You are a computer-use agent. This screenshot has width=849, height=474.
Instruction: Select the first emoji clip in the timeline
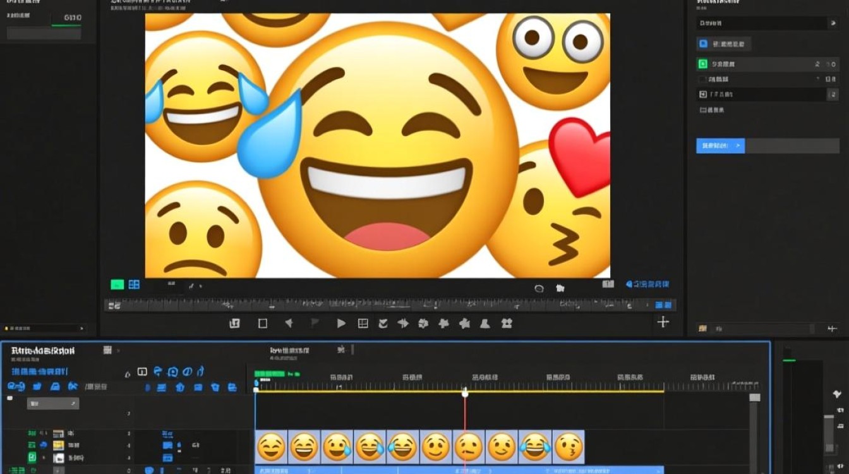pyautogui.click(x=271, y=447)
